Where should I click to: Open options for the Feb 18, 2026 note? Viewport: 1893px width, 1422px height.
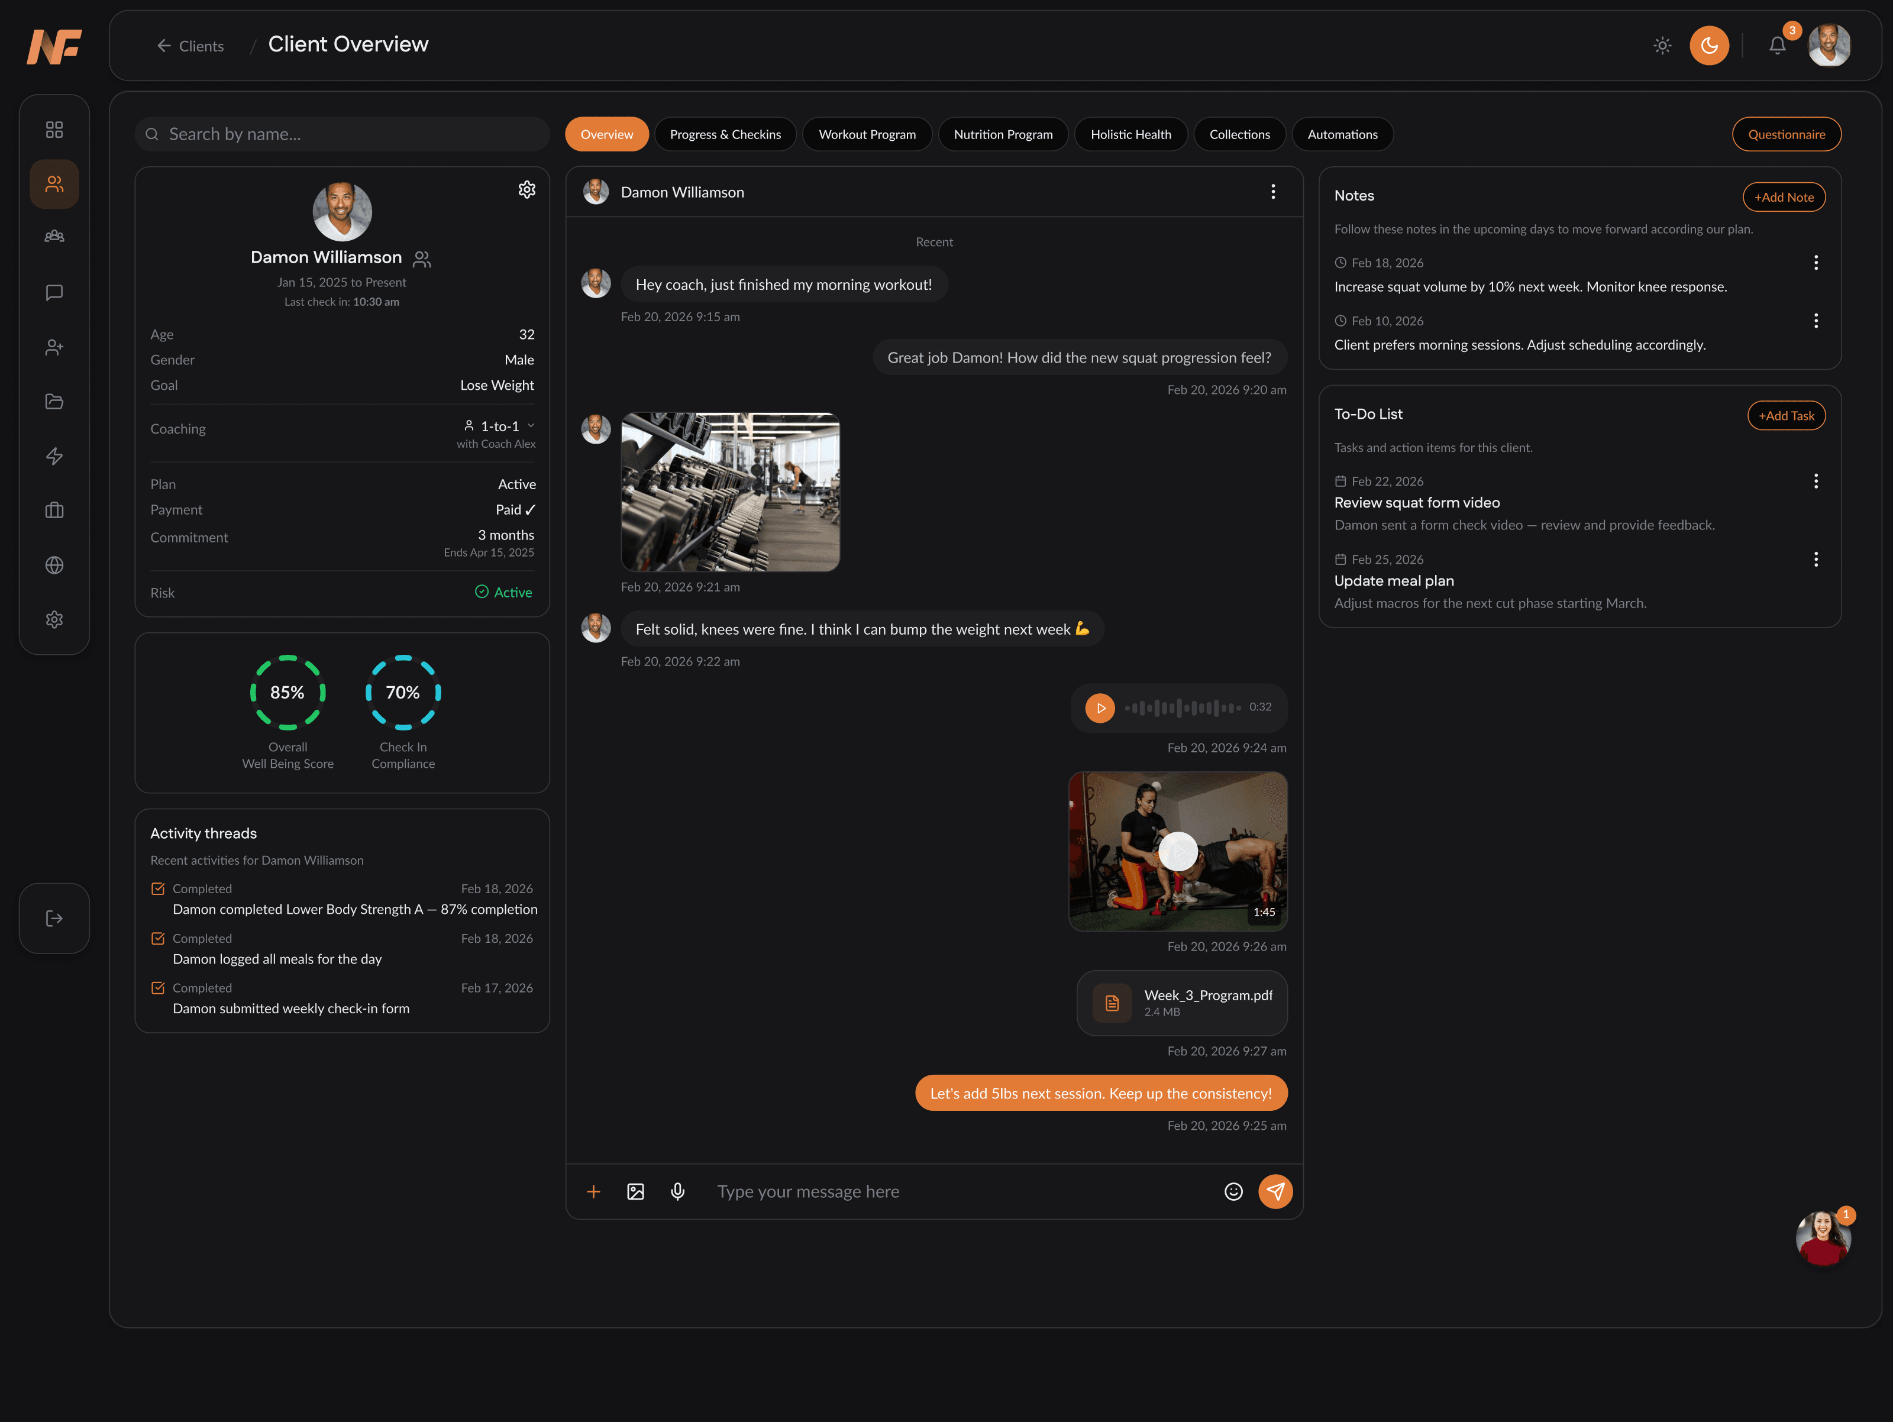1815,263
